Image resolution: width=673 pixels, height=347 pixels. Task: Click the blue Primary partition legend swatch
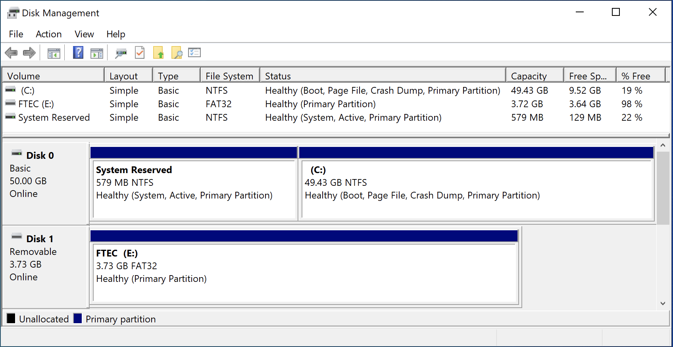coord(78,318)
